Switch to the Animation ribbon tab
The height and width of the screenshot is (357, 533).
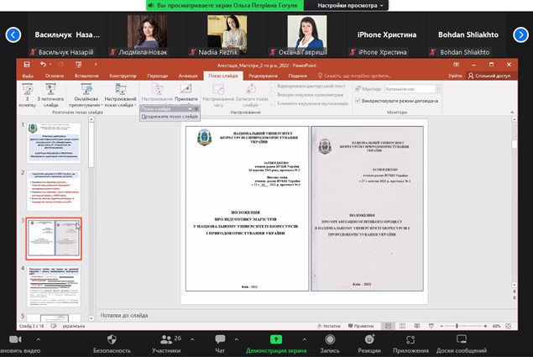tap(186, 76)
